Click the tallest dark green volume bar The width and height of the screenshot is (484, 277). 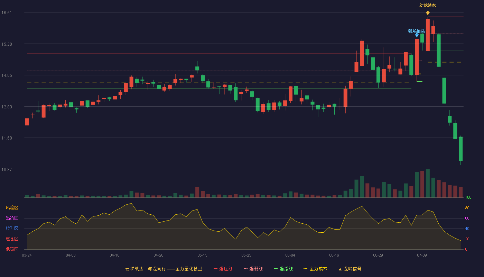(x=428, y=183)
